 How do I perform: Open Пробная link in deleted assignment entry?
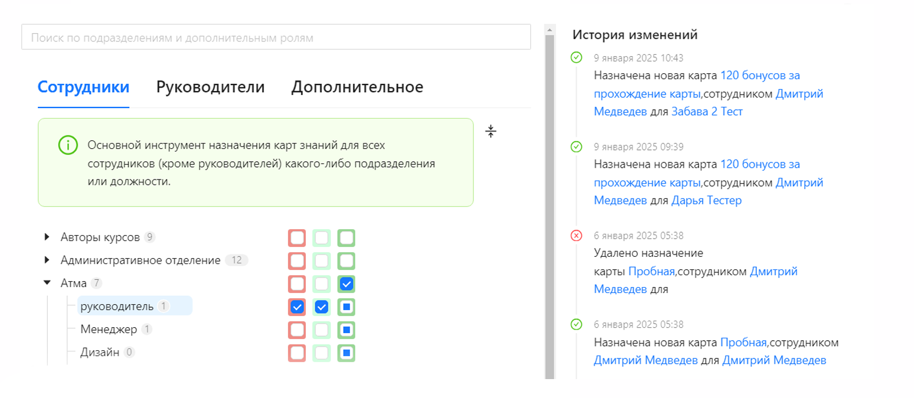pos(651,272)
